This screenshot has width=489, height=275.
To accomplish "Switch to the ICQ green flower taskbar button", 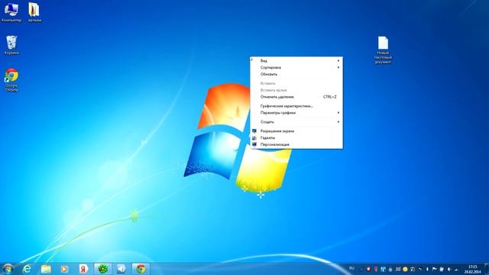I will pos(102,269).
